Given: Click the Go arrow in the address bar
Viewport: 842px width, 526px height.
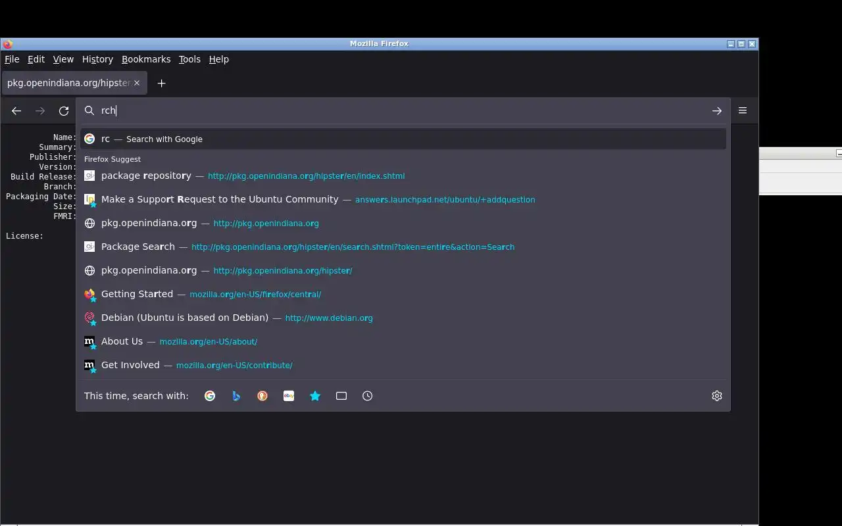Looking at the screenshot, I should 717,111.
